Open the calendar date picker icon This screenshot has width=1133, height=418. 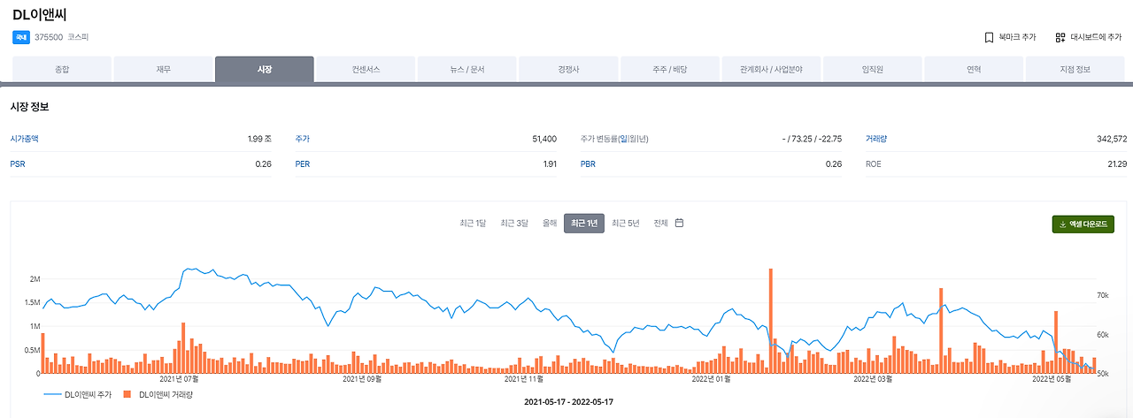[680, 223]
